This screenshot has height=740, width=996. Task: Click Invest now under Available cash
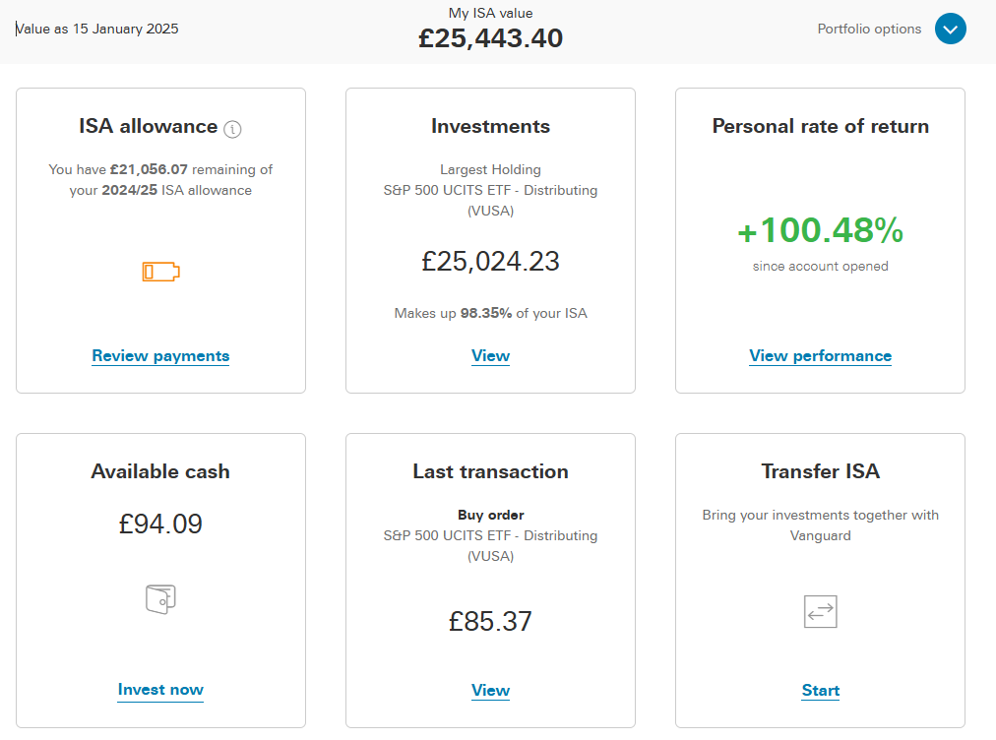click(160, 690)
